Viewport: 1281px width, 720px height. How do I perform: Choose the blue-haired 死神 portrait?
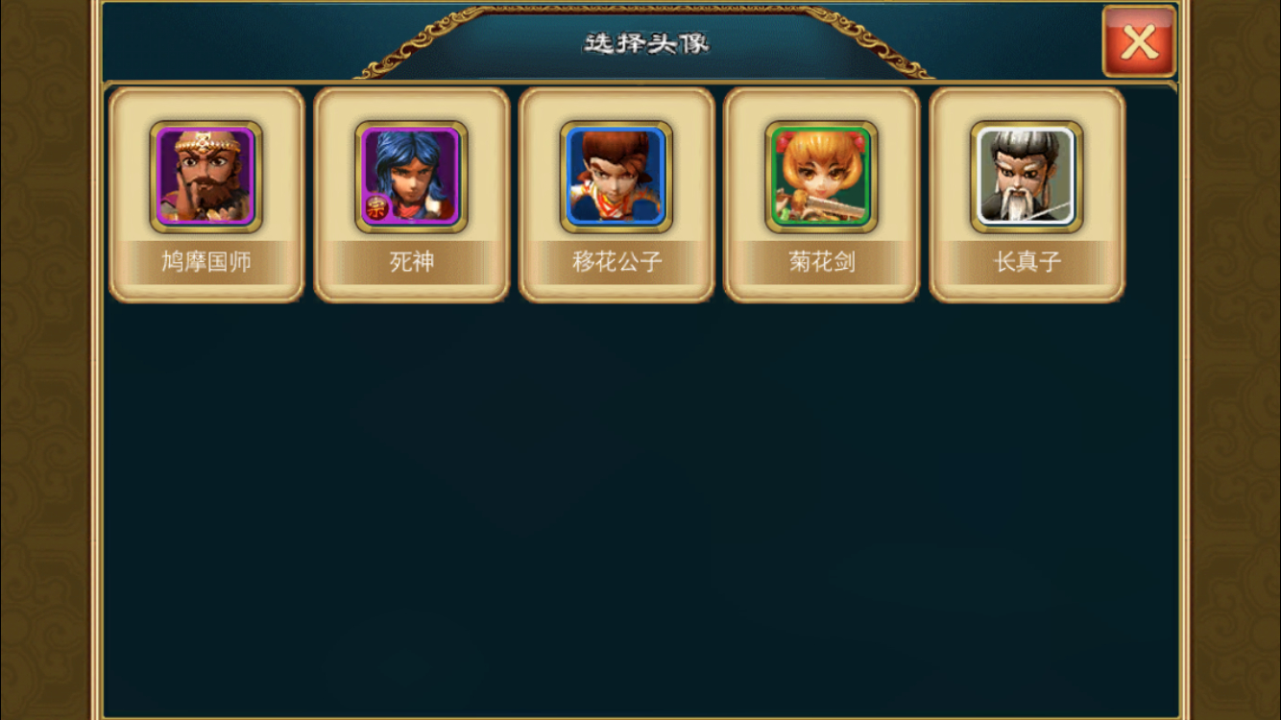[x=412, y=177]
